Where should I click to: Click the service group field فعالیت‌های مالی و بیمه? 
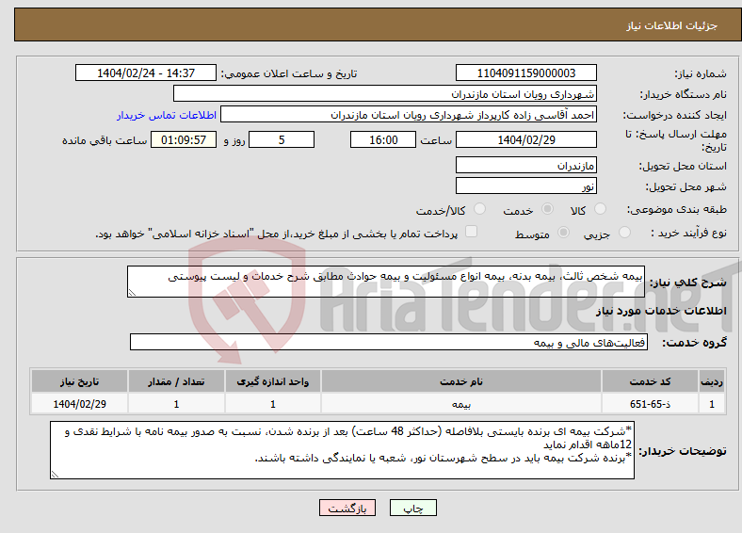coord(389,342)
